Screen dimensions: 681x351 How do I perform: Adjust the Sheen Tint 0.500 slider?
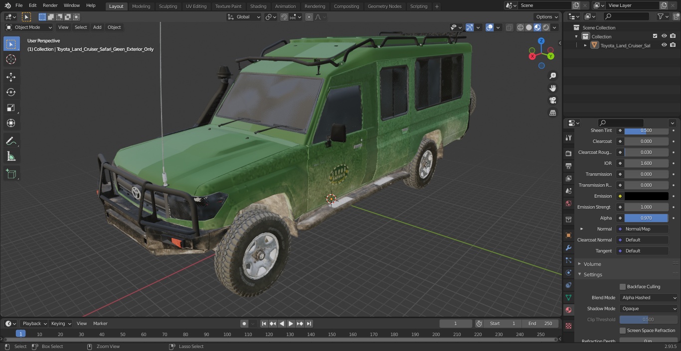(x=646, y=130)
